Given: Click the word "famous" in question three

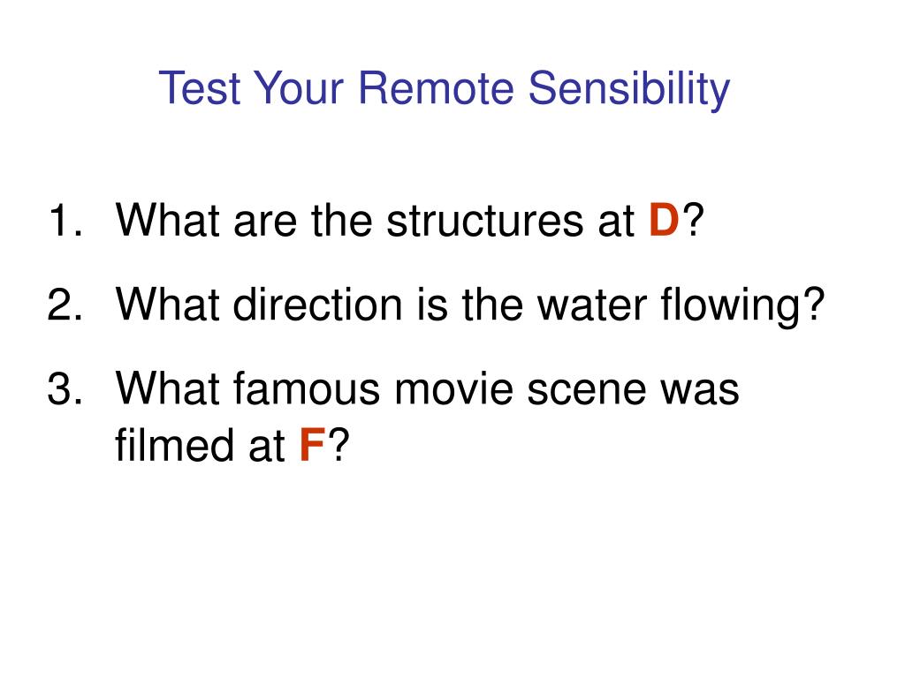Looking at the screenshot, I should click(307, 388).
